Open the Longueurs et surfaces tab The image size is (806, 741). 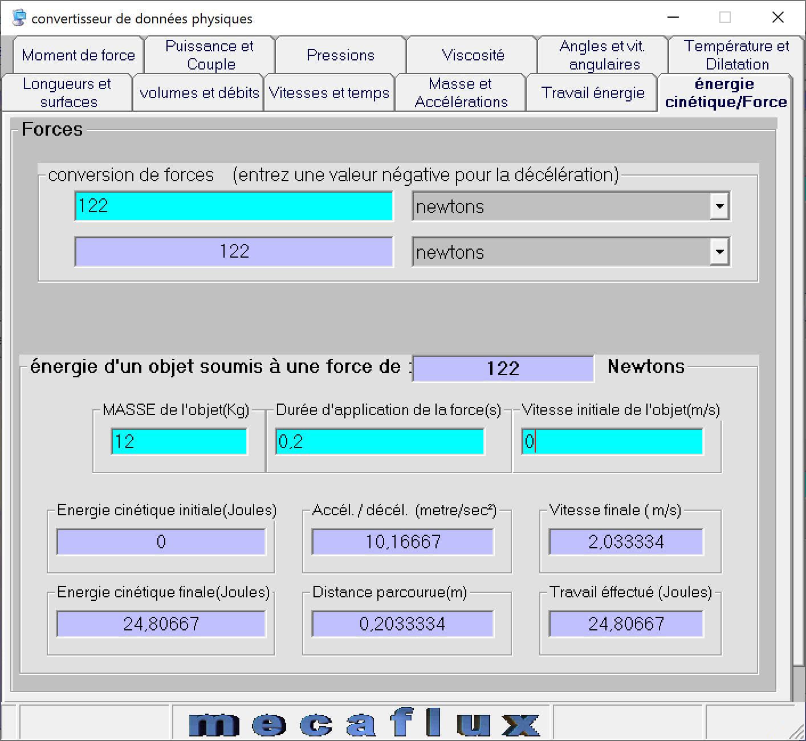point(67,92)
